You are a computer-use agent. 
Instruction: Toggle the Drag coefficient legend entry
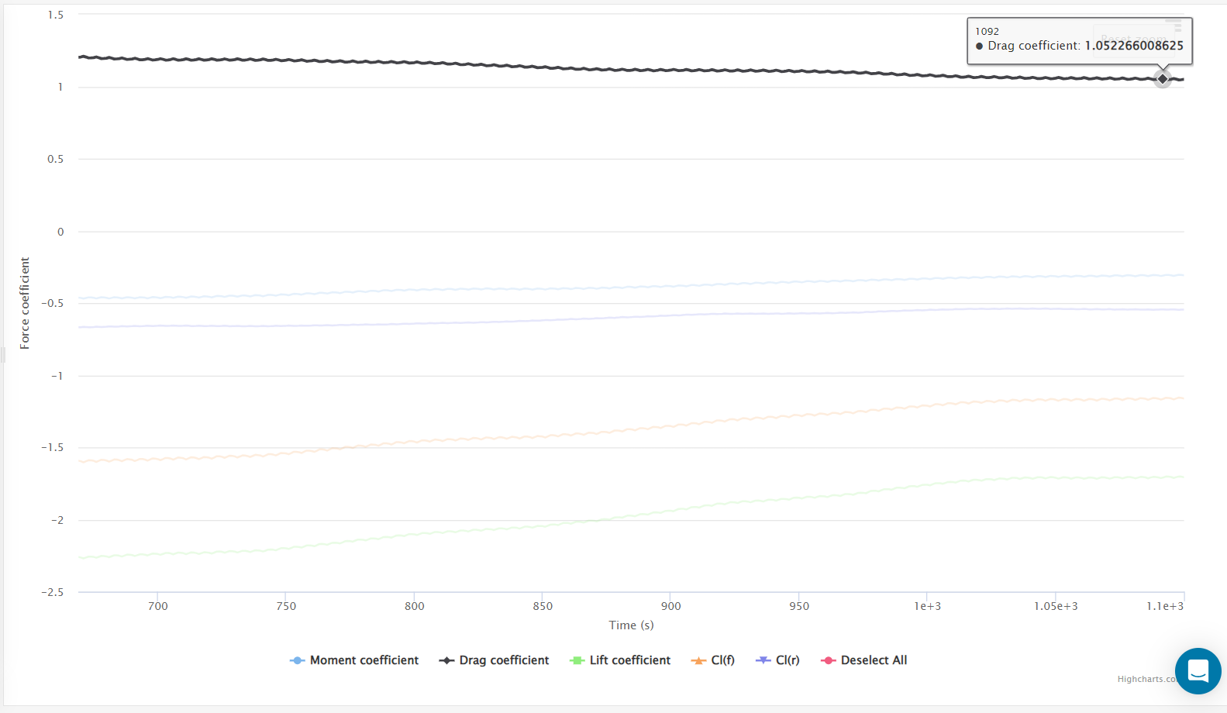coord(494,660)
